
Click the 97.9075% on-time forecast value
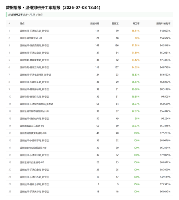click(165, 155)
